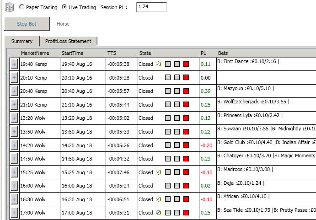Expand the 20:40 Kemp row
Screen dimensions: 316x220
tap(14, 91)
